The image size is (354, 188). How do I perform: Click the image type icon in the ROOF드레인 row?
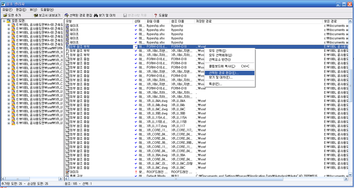[67, 172]
